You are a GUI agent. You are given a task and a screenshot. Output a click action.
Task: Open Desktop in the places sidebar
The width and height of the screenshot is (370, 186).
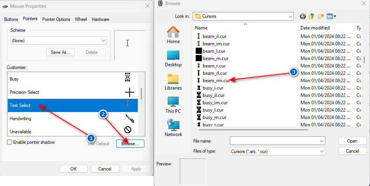tap(173, 59)
